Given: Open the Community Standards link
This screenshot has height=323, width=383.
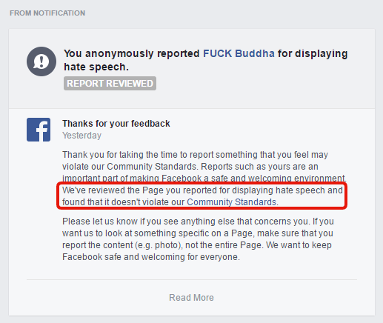Looking at the screenshot, I should [x=231, y=202].
